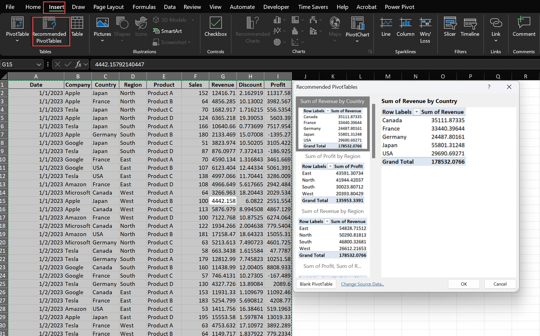Click Cancel in Recommended PivotTables dialog
The height and width of the screenshot is (336, 540).
point(500,284)
